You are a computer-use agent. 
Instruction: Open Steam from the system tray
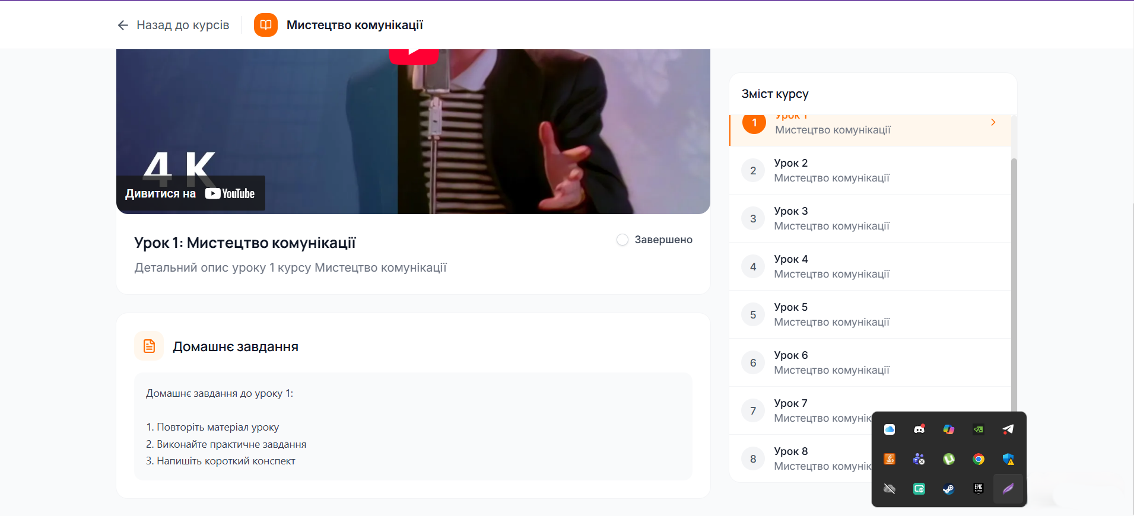pos(949,489)
